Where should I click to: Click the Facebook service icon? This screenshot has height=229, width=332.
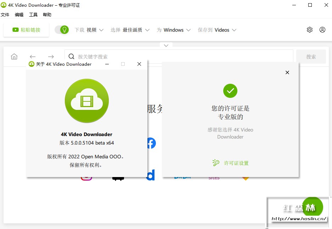click(151, 143)
